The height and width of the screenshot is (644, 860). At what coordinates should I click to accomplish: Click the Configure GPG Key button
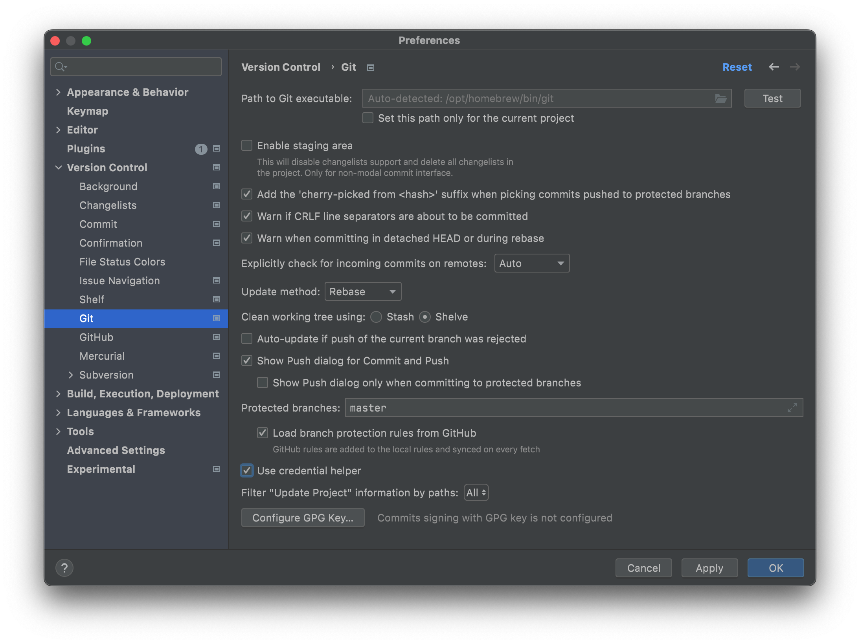pos(303,518)
